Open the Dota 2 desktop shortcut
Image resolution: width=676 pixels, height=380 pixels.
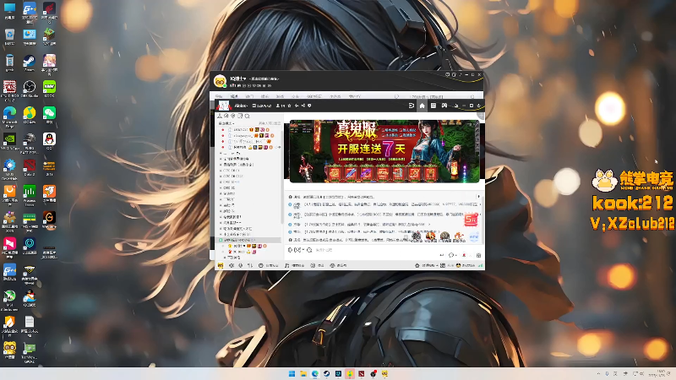pos(30,167)
